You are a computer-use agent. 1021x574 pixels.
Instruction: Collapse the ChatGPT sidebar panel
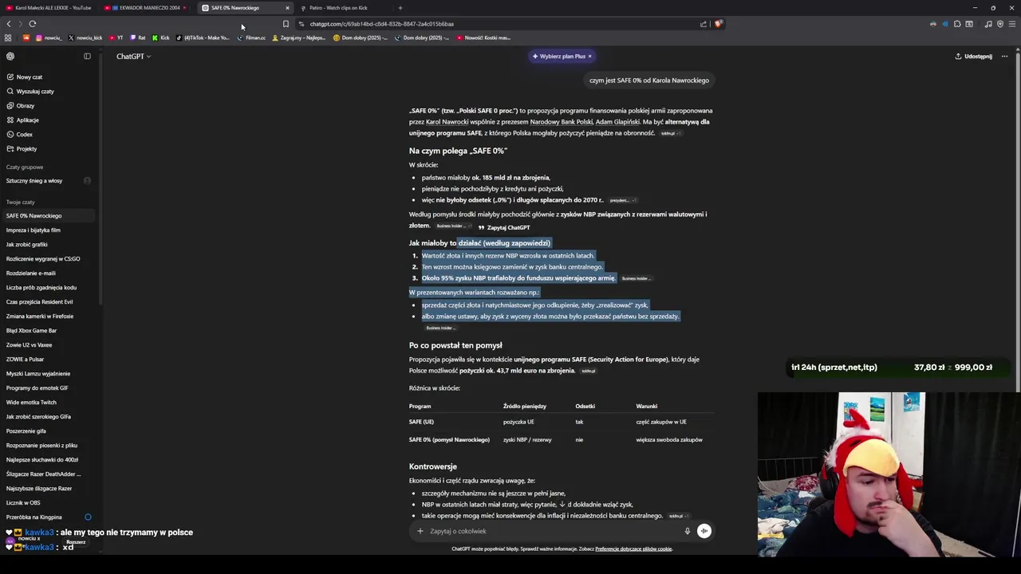click(87, 57)
